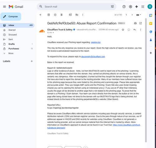Click the Labels heading

(7, 61)
